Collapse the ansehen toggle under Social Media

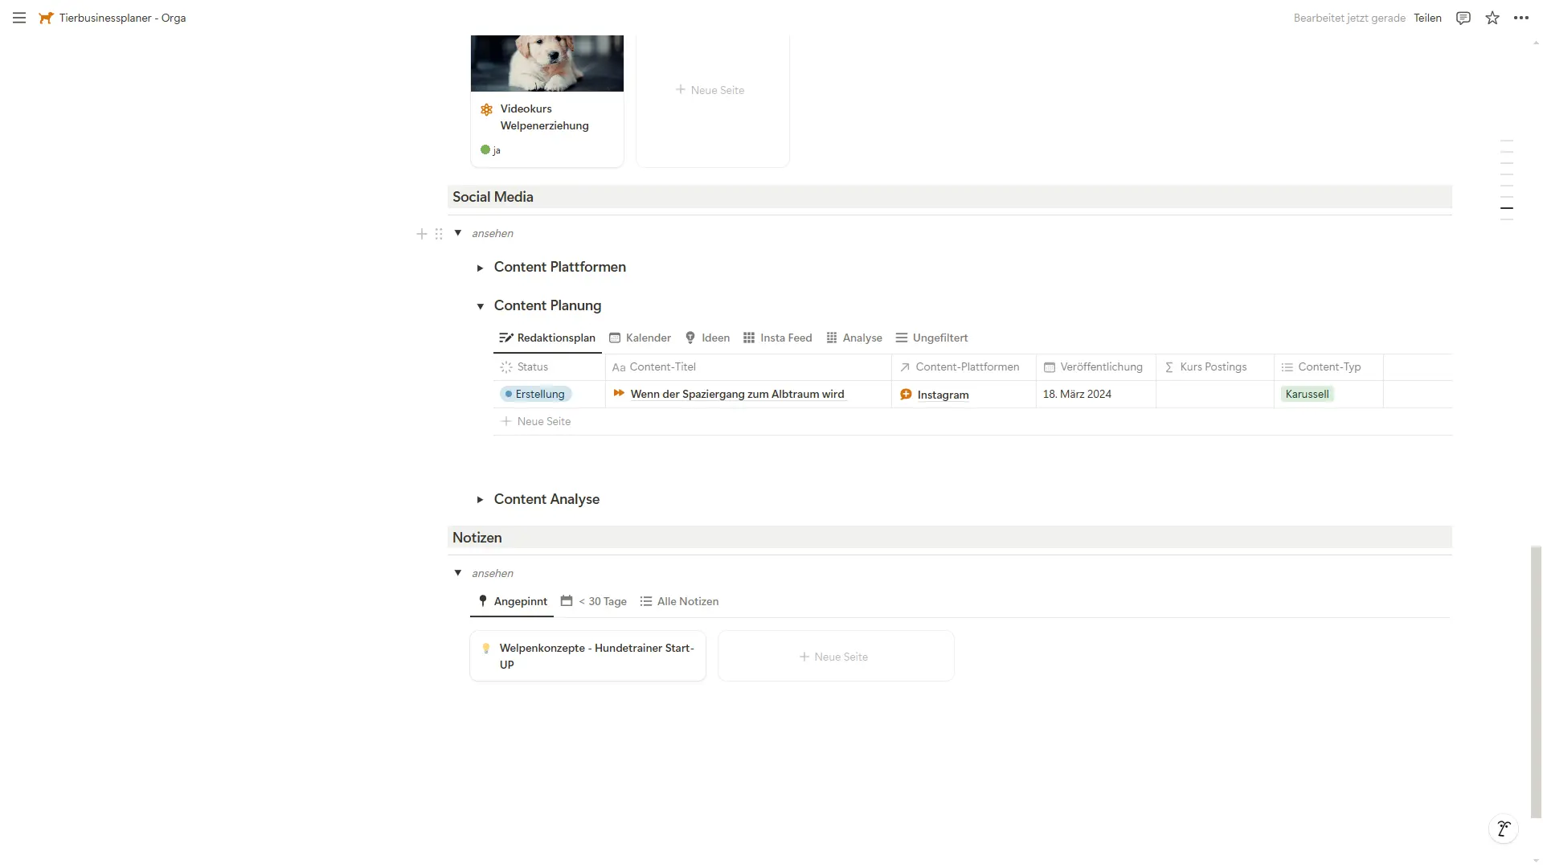pyautogui.click(x=458, y=233)
